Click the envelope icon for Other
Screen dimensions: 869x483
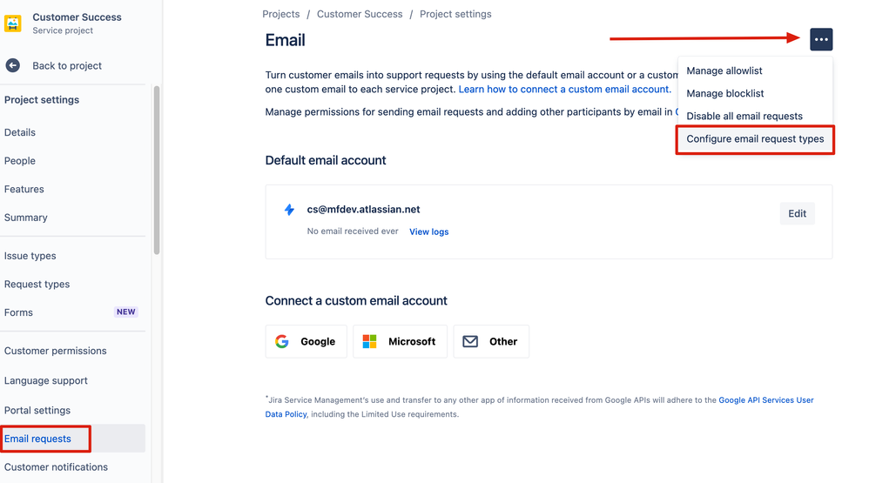click(x=470, y=341)
